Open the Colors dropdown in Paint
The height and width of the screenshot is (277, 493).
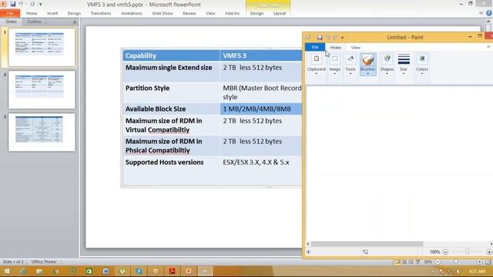click(x=422, y=65)
